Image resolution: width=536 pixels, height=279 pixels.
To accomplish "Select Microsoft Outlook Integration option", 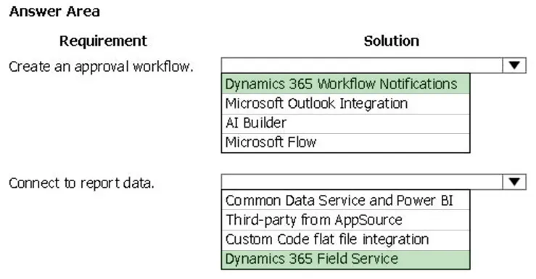I will click(x=345, y=104).
